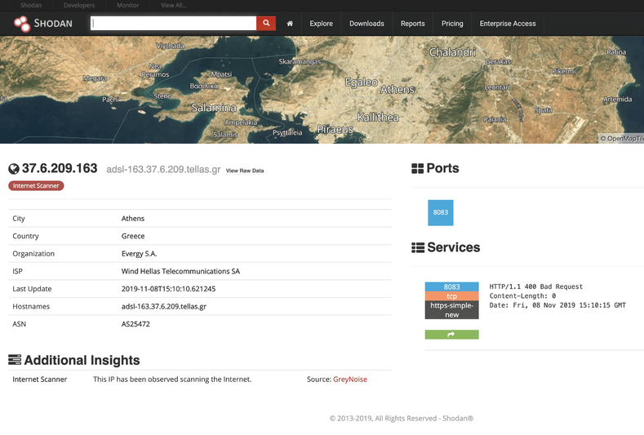Click the Internet Scanner insight label
This screenshot has width=644, height=435.
(39, 380)
